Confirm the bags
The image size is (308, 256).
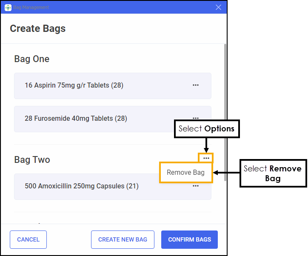tap(189, 239)
